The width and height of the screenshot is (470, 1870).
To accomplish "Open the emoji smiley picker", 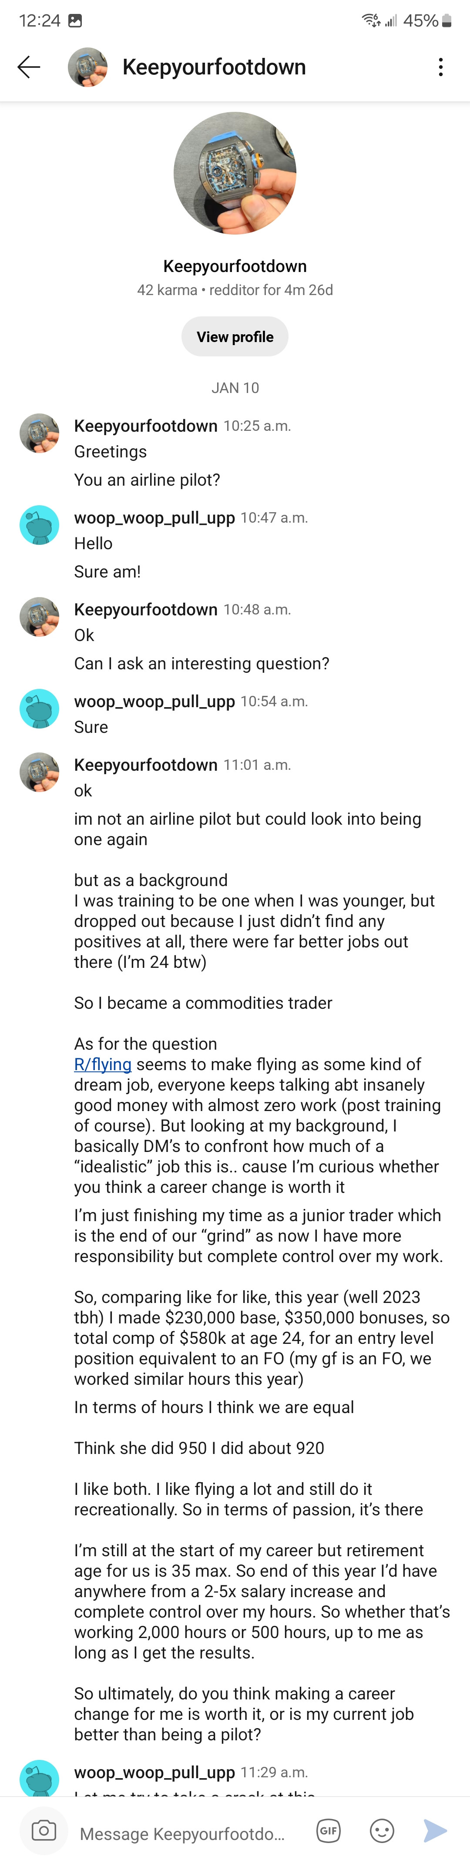I will pyautogui.click(x=382, y=1830).
